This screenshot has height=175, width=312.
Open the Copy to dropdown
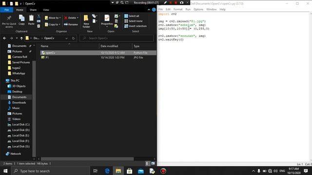[52, 24]
